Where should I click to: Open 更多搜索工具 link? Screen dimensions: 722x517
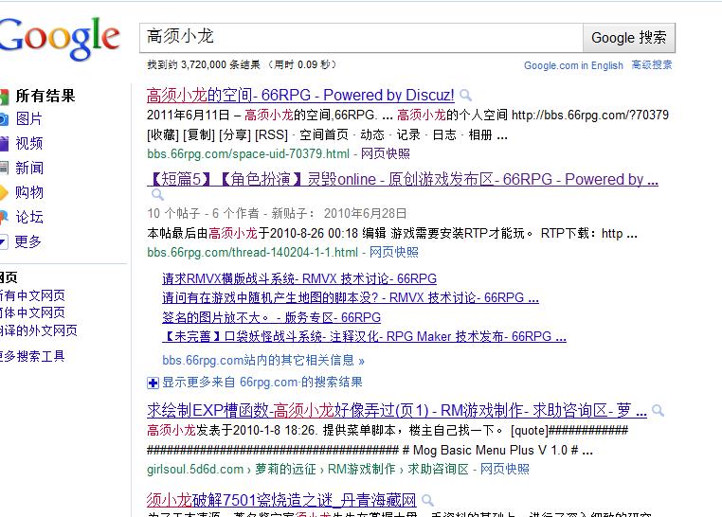[32, 356]
